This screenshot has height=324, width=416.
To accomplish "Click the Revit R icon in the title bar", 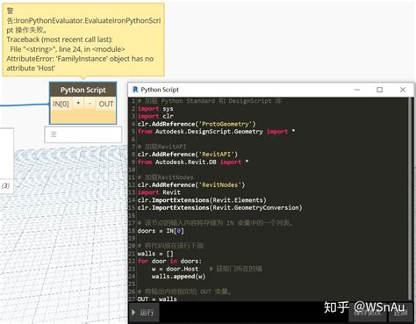I will (x=135, y=90).
